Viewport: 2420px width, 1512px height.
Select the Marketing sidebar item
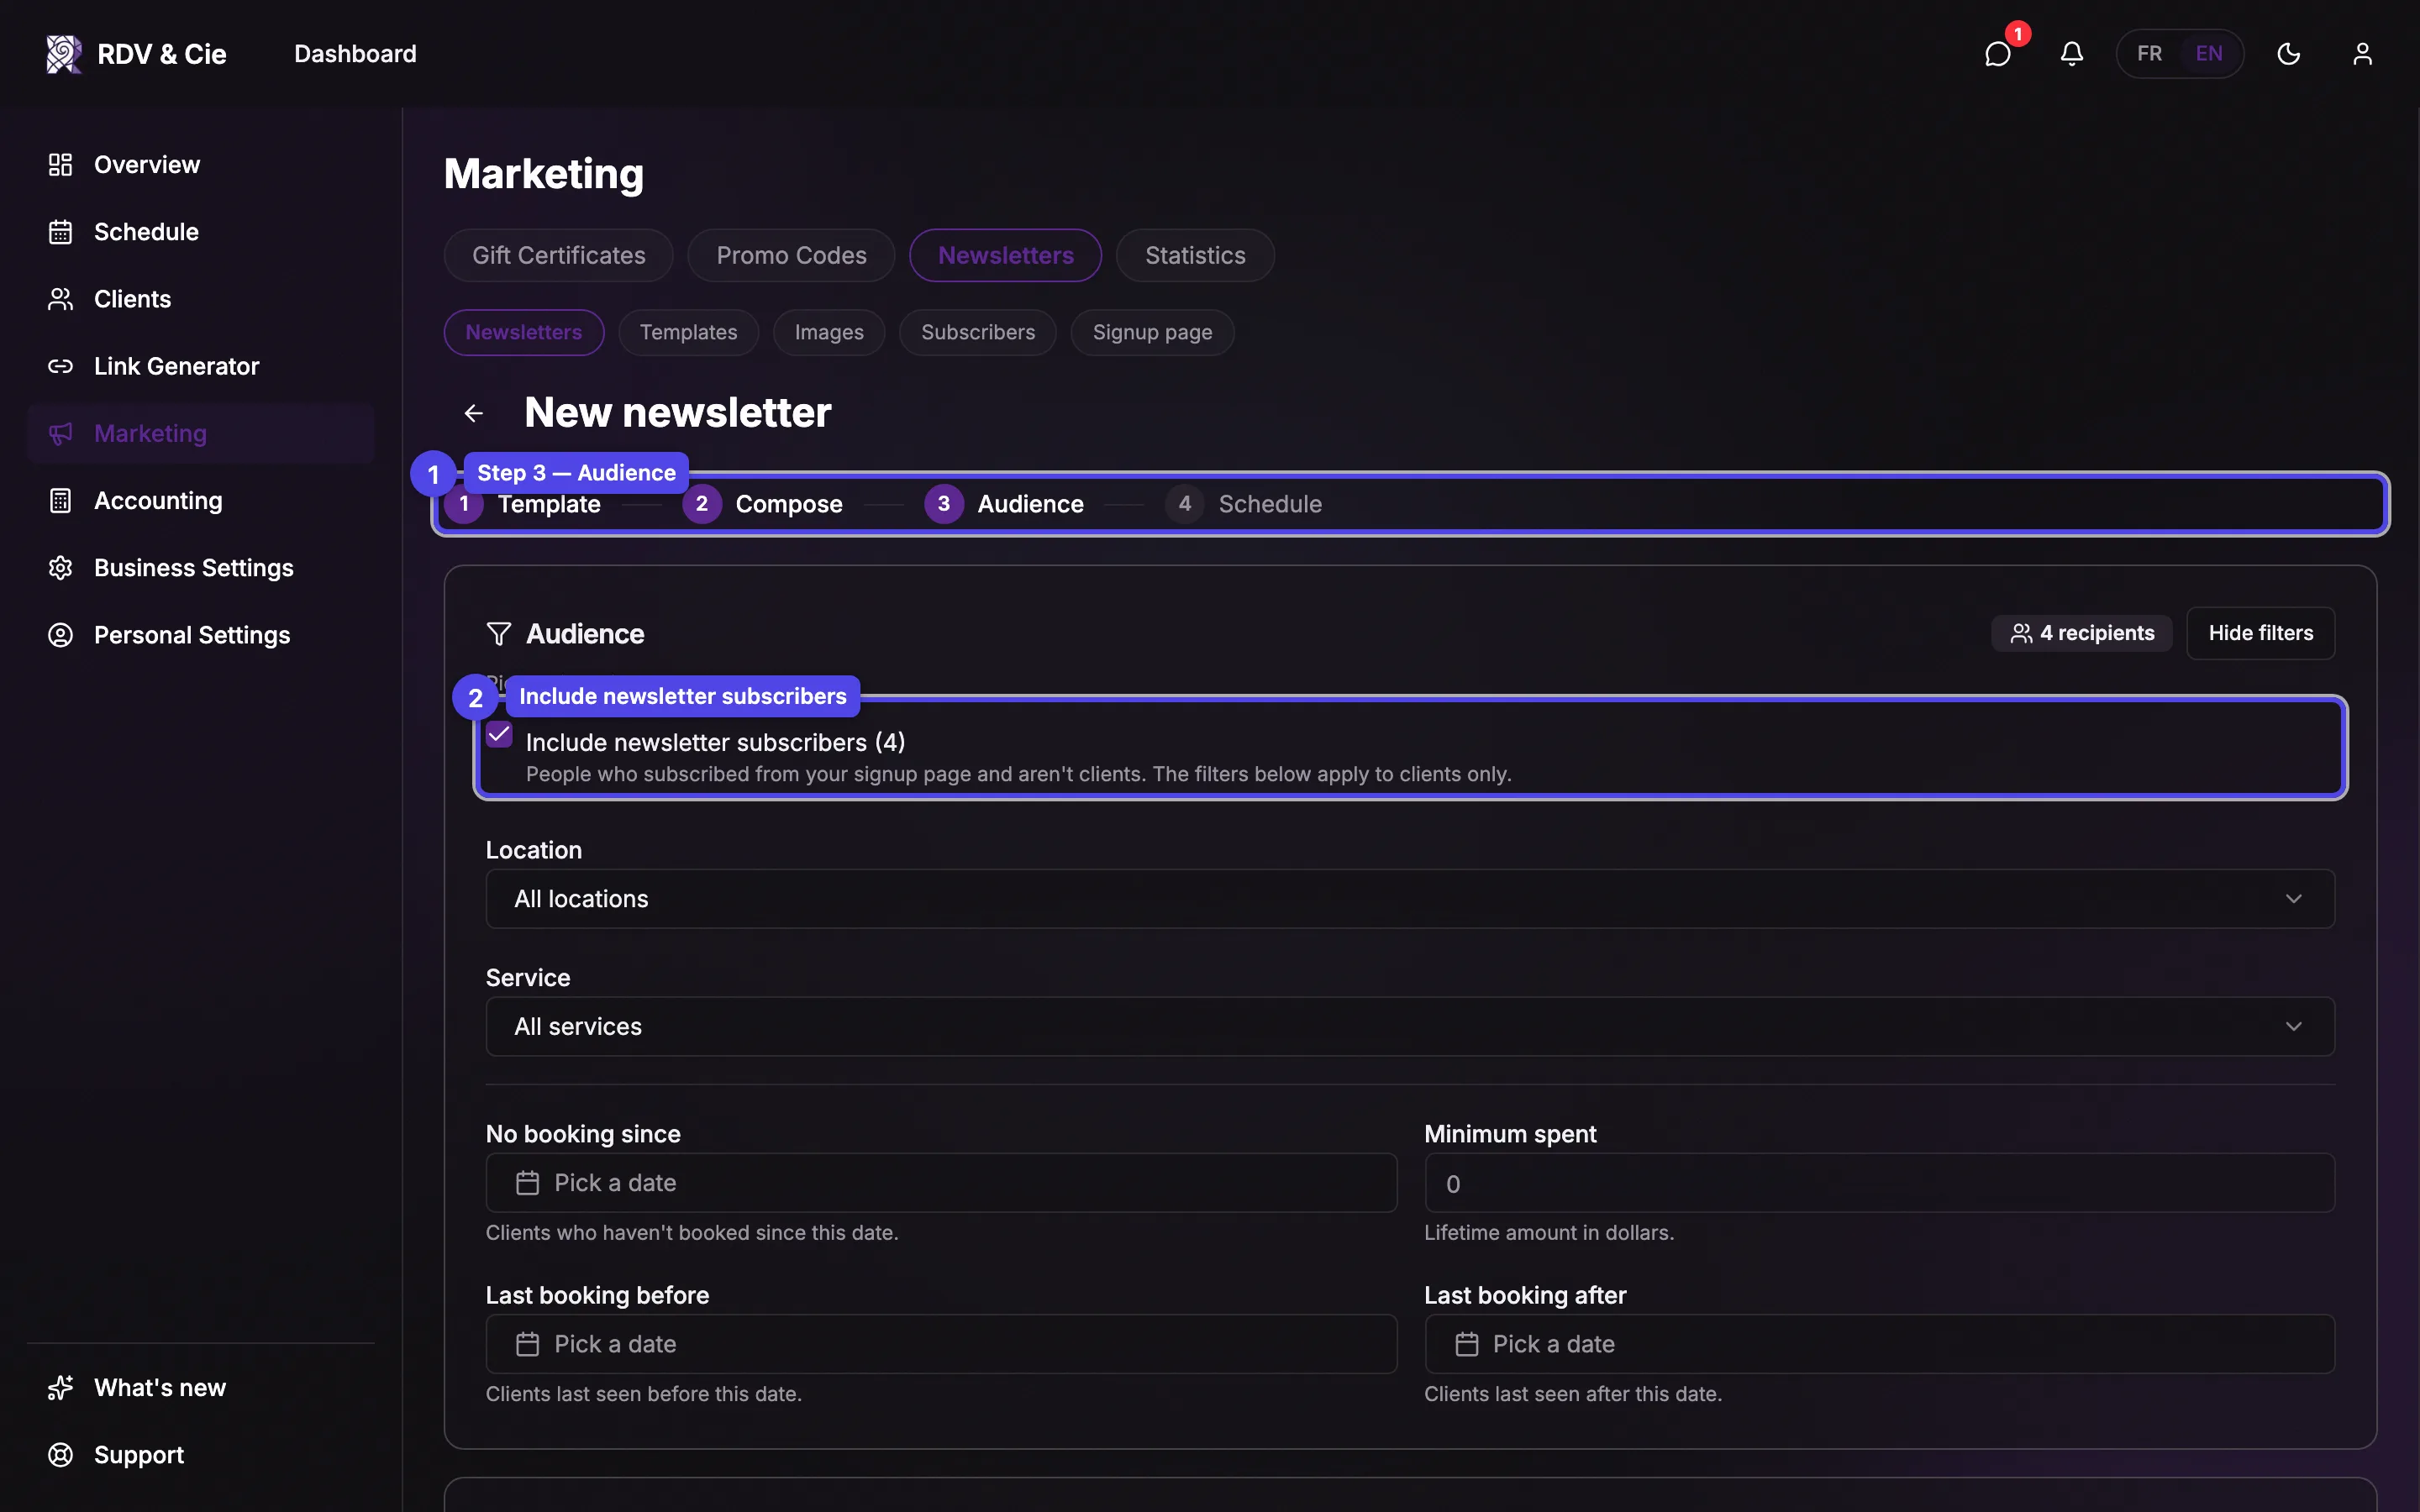(x=200, y=434)
